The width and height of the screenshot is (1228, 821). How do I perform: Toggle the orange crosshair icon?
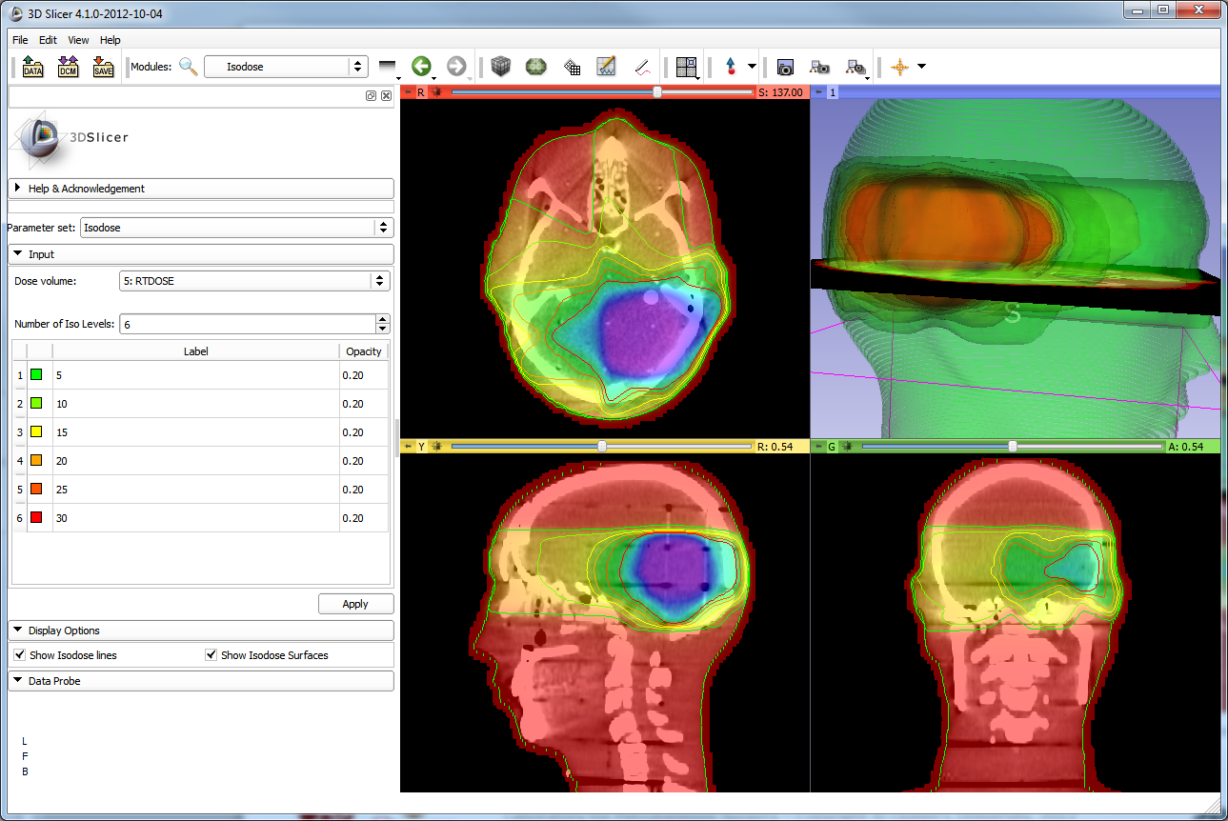tap(898, 67)
